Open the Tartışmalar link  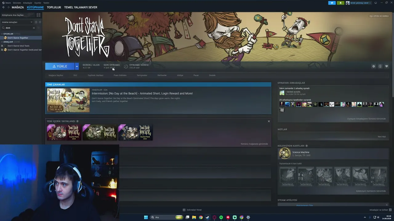[x=142, y=75]
